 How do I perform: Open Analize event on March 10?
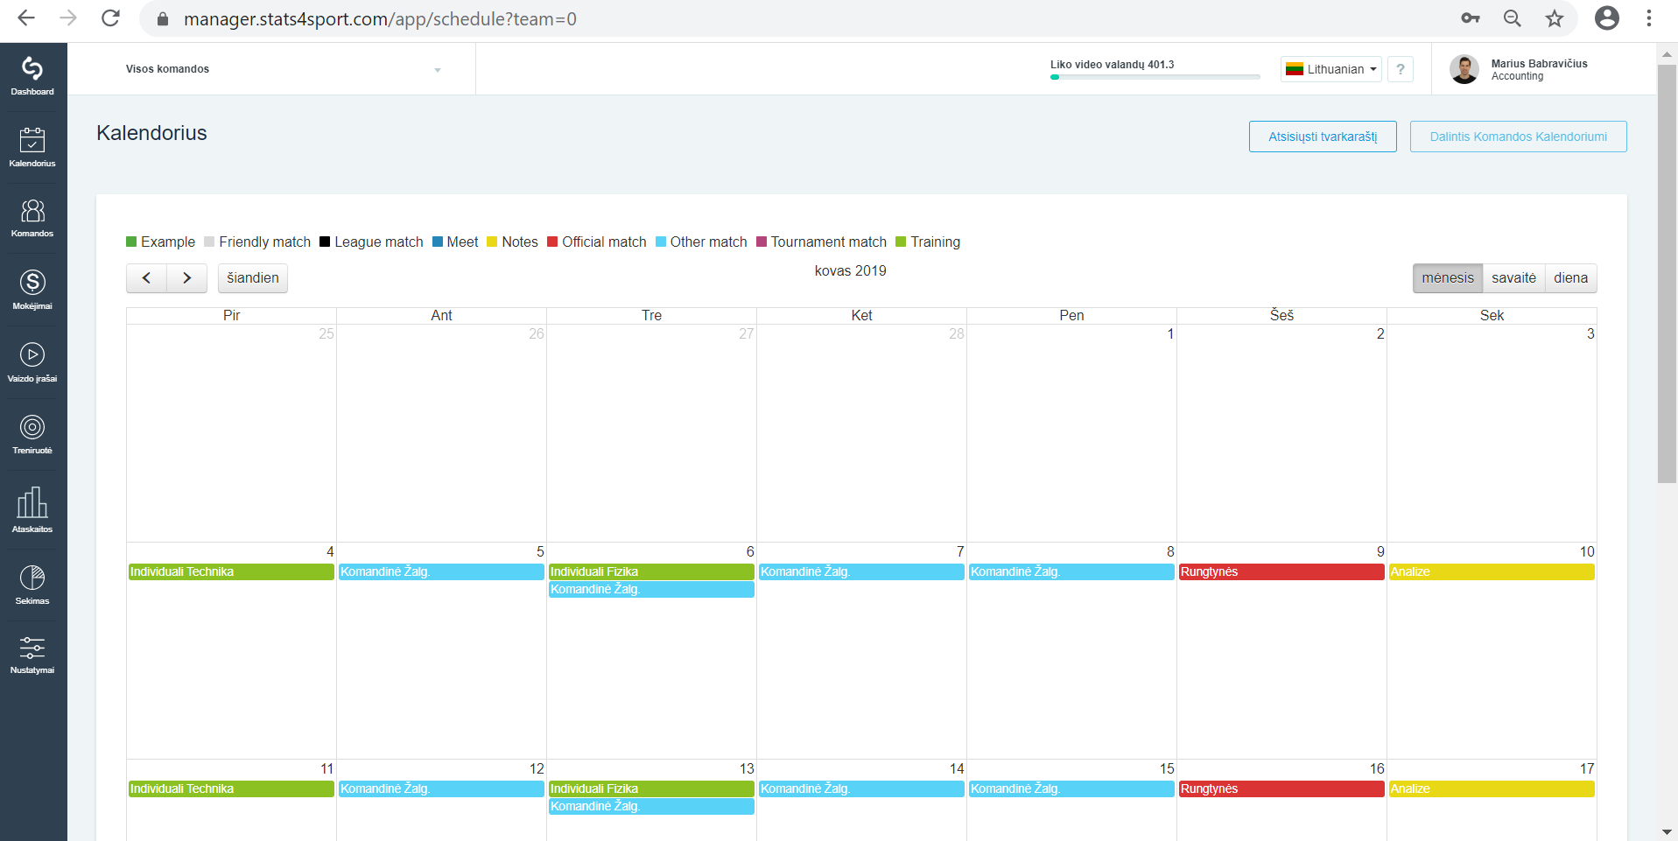1492,571
